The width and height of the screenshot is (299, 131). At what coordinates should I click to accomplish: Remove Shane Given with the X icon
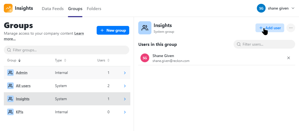[x=289, y=58]
